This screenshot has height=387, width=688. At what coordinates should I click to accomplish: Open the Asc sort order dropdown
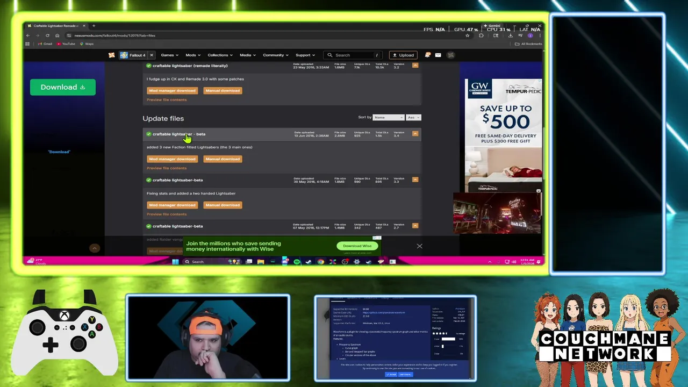(413, 117)
